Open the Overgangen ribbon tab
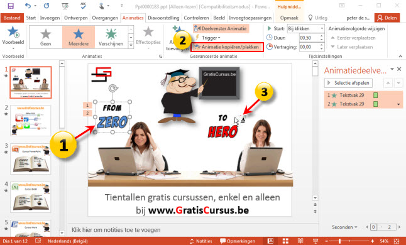The height and width of the screenshot is (245, 406). click(x=105, y=18)
